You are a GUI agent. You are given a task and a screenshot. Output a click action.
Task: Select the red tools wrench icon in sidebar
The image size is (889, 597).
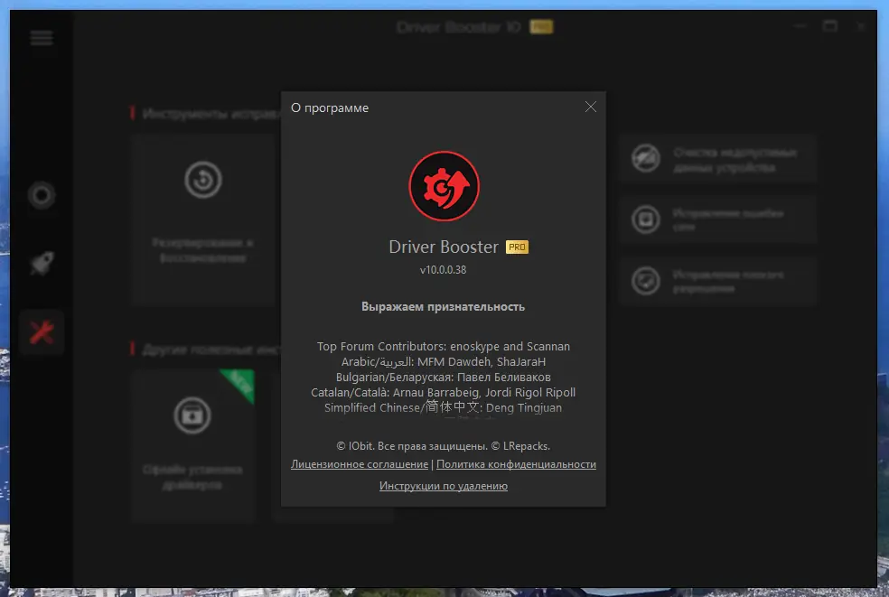pos(42,332)
